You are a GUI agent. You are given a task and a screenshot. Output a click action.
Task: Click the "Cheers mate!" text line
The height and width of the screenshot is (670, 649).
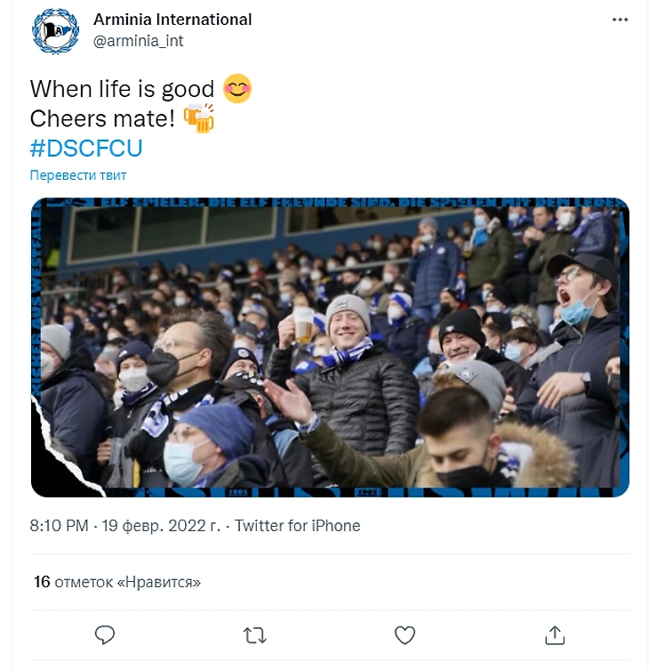tap(102, 118)
